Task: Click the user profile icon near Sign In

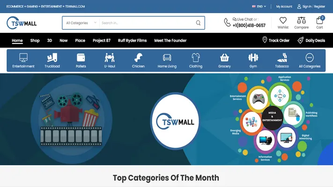Action: (299, 7)
